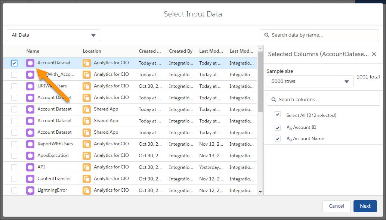
Task: Select the ReportWithUsers name text
Action: pyautogui.click(x=55, y=144)
